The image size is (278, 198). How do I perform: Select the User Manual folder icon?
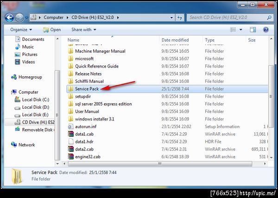70,111
